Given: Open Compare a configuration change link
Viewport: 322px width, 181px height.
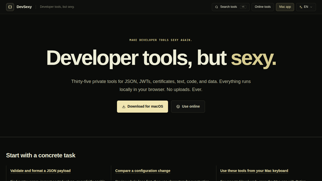Looking at the screenshot, I should tap(143, 171).
